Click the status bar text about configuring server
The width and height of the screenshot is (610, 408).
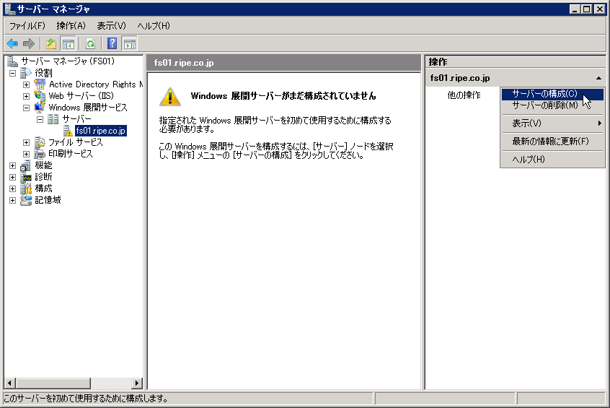86,399
